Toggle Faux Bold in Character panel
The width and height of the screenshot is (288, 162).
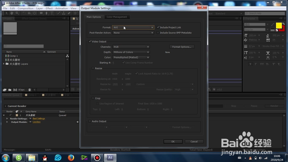point(250,64)
